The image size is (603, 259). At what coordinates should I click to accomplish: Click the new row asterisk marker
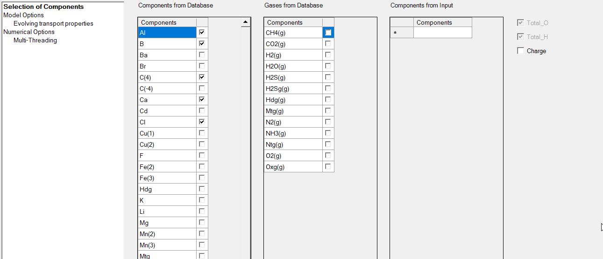396,33
